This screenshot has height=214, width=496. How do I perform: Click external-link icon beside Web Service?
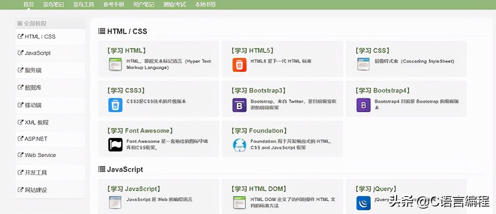click(20, 155)
